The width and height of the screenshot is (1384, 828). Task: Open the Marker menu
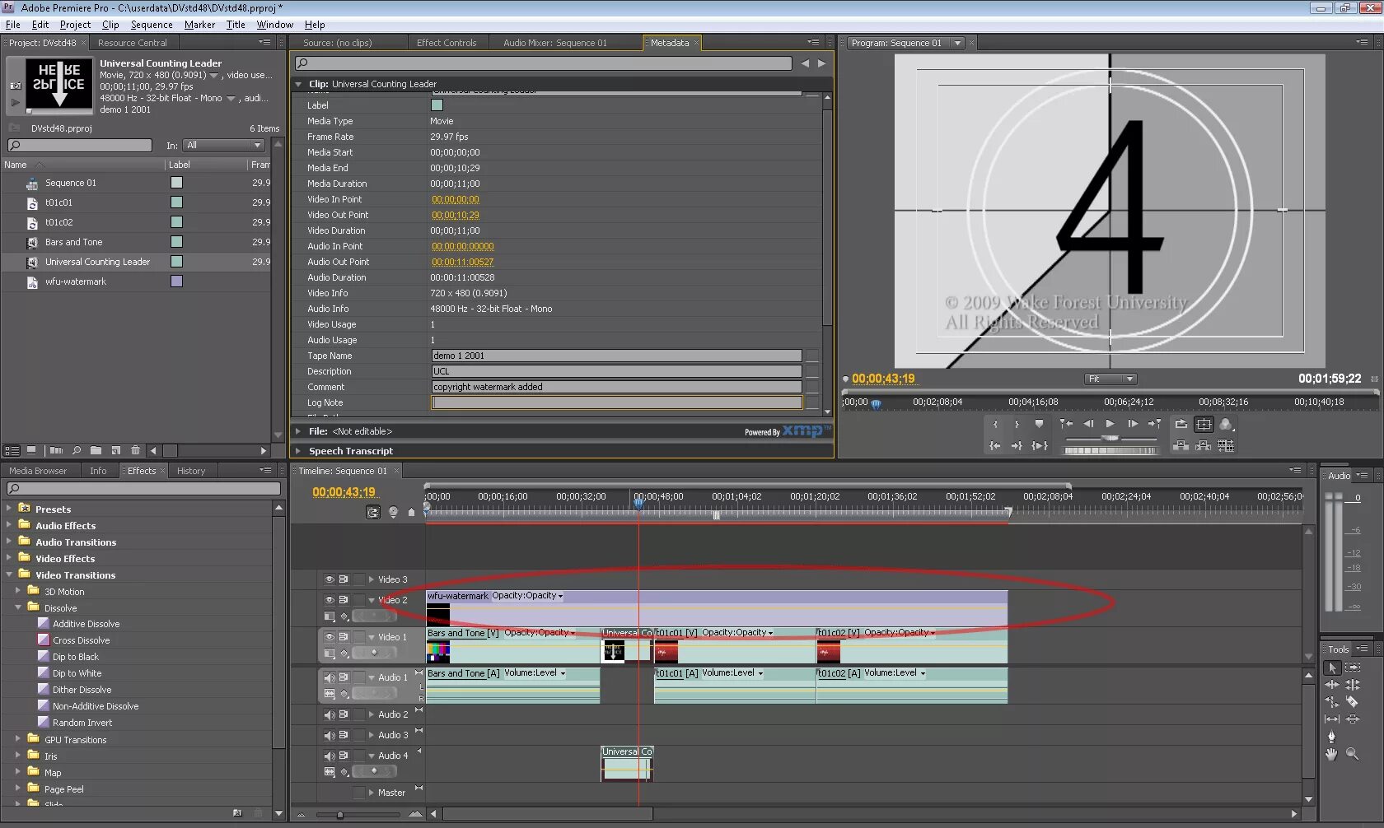click(x=199, y=25)
